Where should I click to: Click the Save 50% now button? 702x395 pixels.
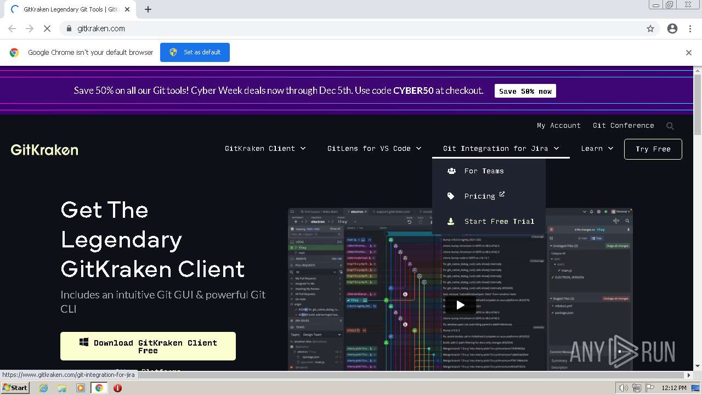click(525, 91)
